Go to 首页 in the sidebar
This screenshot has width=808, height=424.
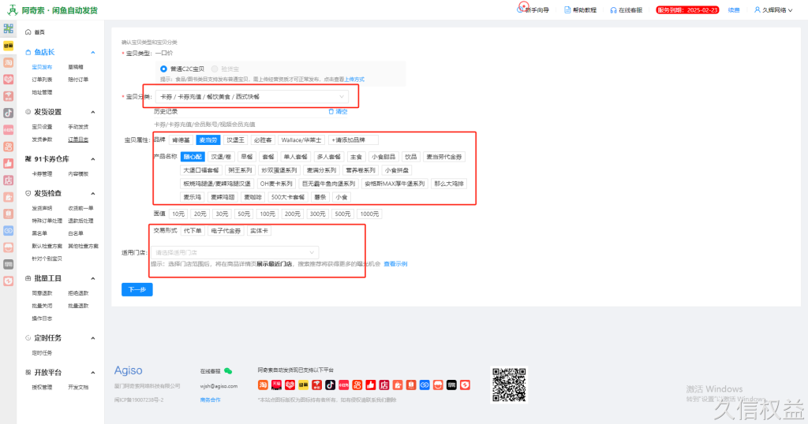[x=39, y=32]
